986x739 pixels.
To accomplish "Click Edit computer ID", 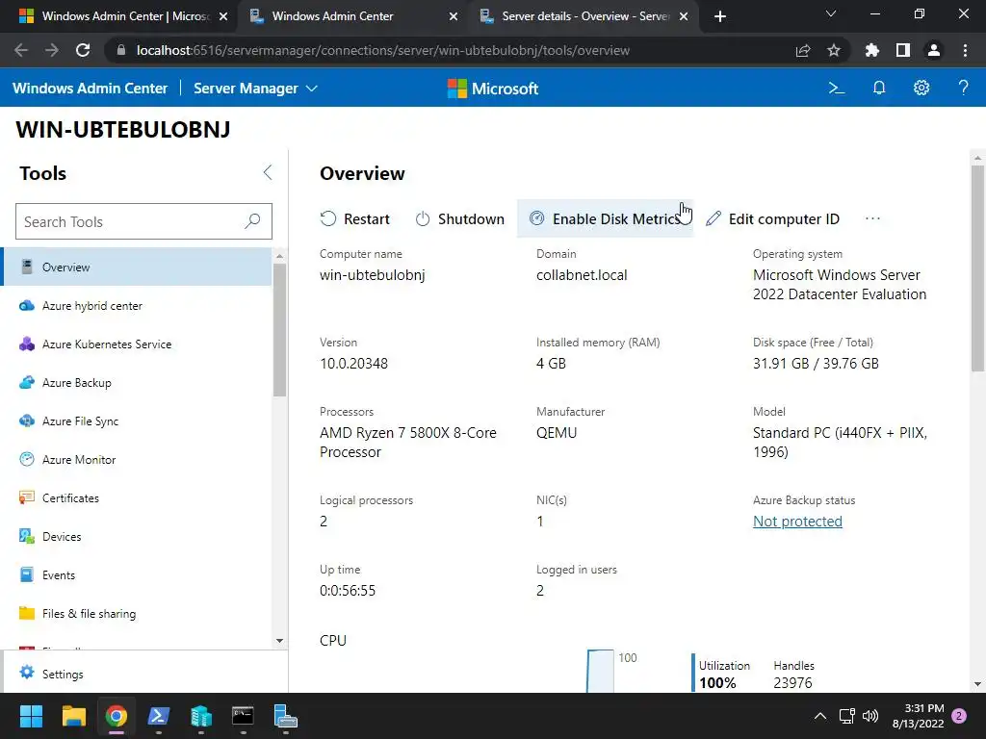I will click(773, 218).
